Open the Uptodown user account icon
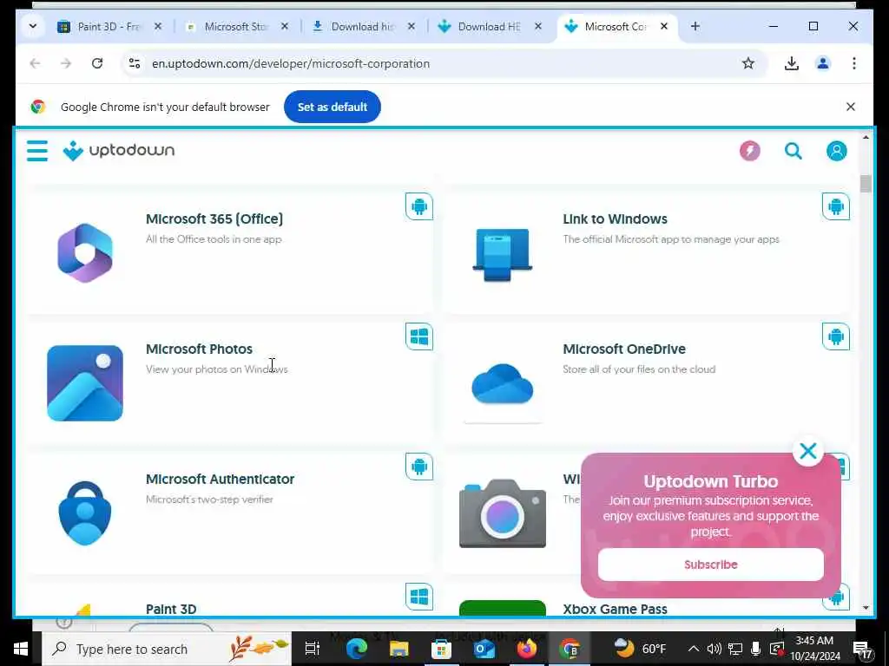The width and height of the screenshot is (889, 666). click(836, 151)
